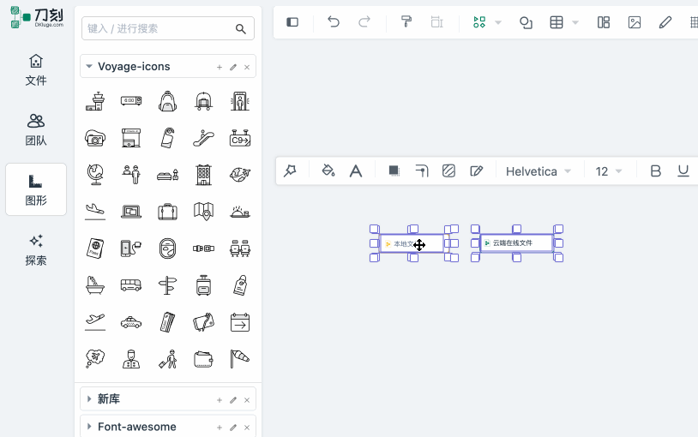This screenshot has width=698, height=437.
Task: Click the font color A icon
Action: (x=356, y=171)
